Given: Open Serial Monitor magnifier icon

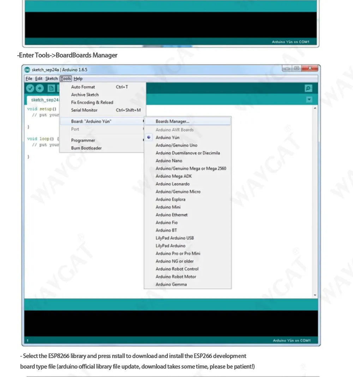Looking at the screenshot, I should pyautogui.click(x=308, y=88).
